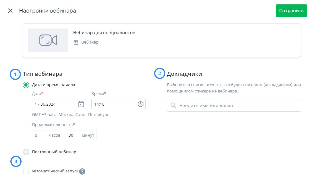Click the Вебинар для специалистов title
This screenshot has width=321, height=189.
click(x=104, y=33)
